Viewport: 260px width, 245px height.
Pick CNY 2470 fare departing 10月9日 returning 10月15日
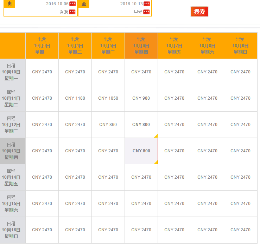[x=240, y=204]
